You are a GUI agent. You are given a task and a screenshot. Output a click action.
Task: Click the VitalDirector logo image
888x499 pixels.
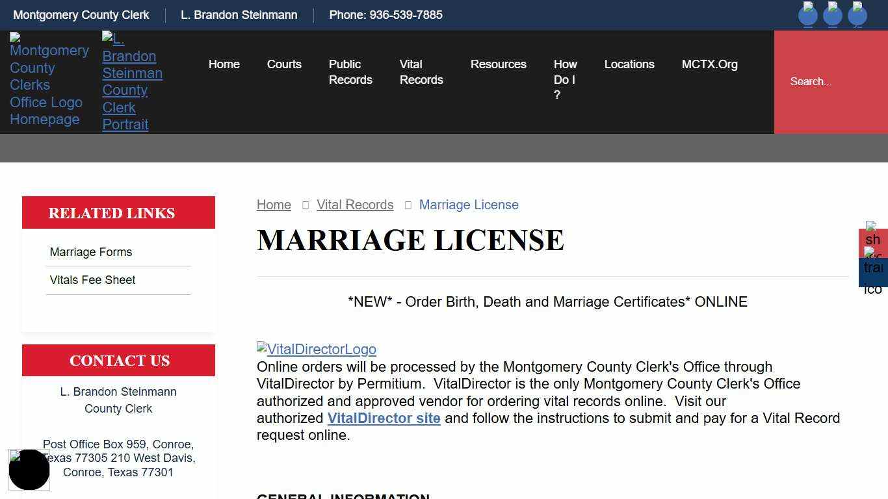(316, 349)
